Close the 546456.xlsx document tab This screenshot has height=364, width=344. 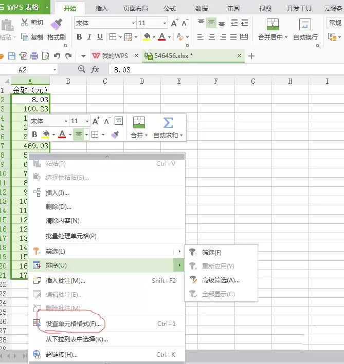coord(239,56)
